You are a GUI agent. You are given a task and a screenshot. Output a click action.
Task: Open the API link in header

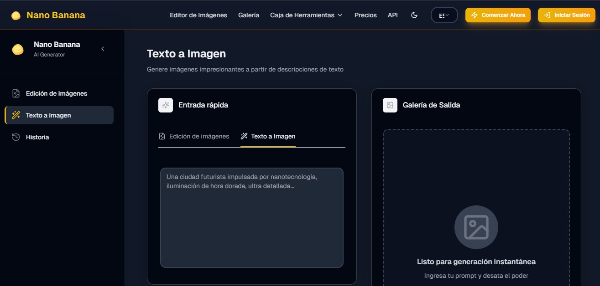click(392, 15)
